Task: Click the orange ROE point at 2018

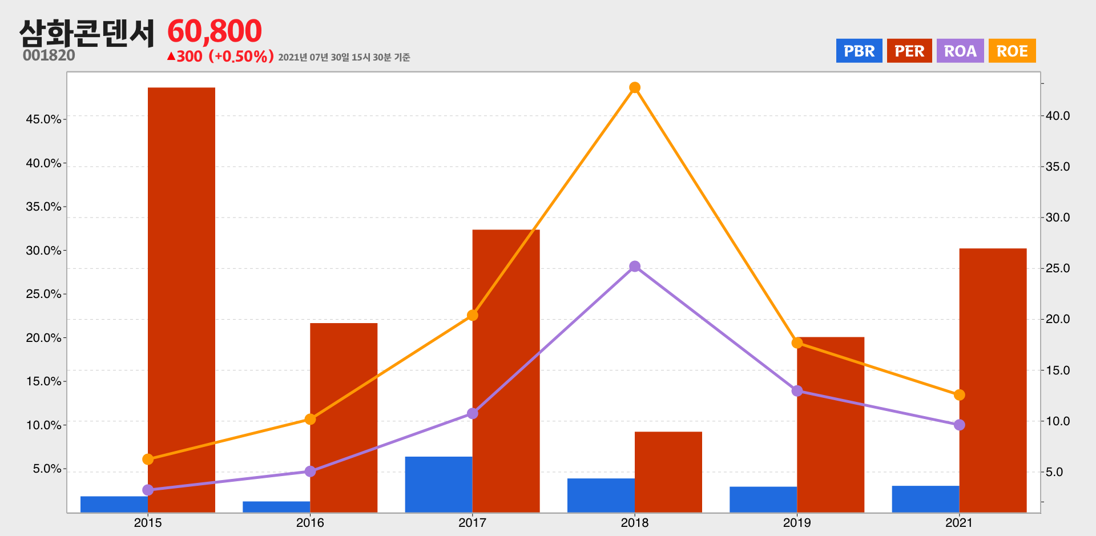Action: click(635, 87)
